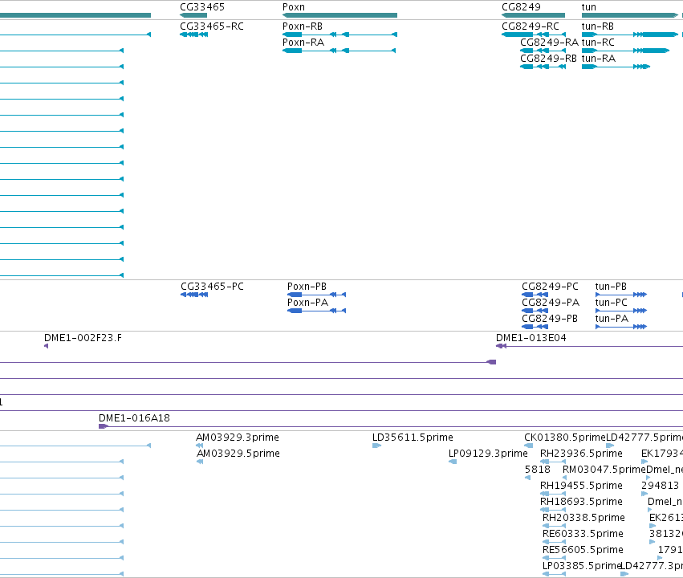
Task: Pick the tun-PA protein label
Action: (x=612, y=319)
